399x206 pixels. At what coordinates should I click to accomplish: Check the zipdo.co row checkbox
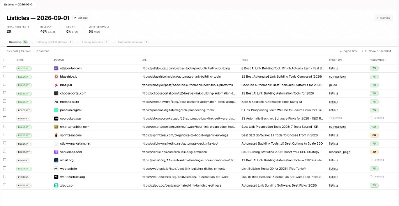click(x=5, y=185)
